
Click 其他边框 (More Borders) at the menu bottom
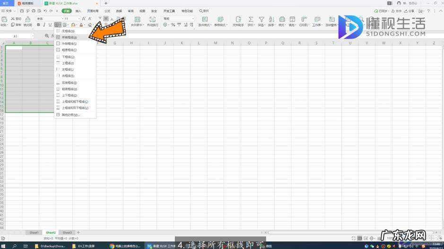point(71,115)
